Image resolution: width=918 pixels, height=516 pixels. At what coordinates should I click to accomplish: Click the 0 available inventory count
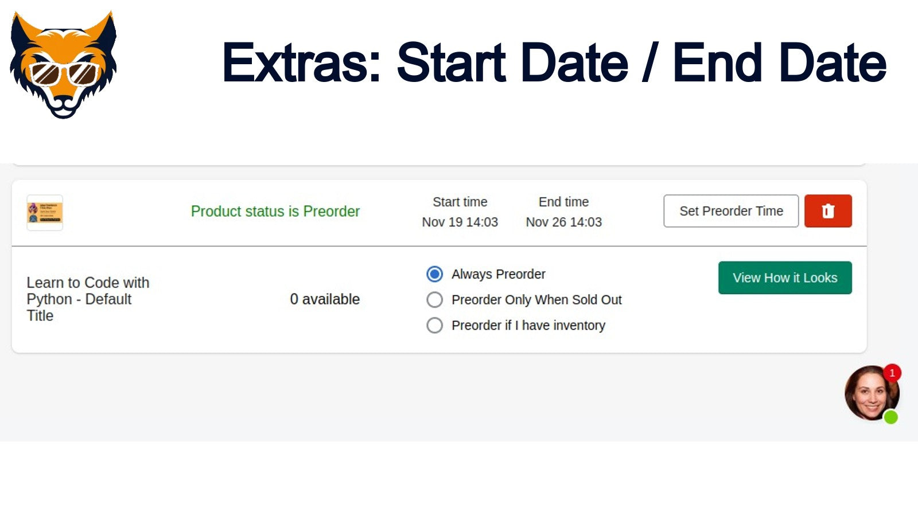tap(325, 299)
